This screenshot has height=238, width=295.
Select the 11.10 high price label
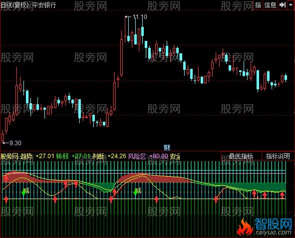tap(140, 17)
